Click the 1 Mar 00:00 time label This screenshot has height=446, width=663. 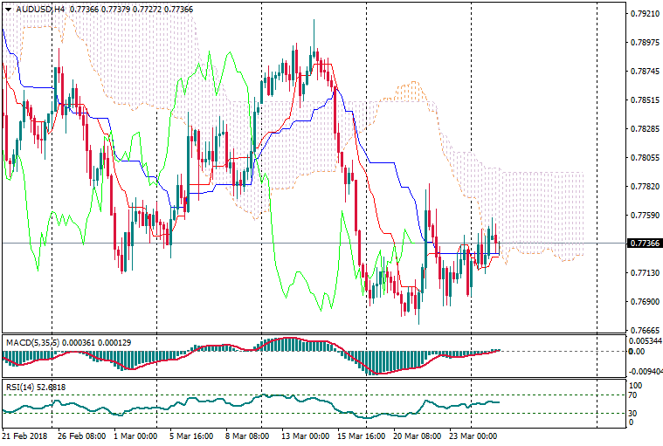coord(137,435)
